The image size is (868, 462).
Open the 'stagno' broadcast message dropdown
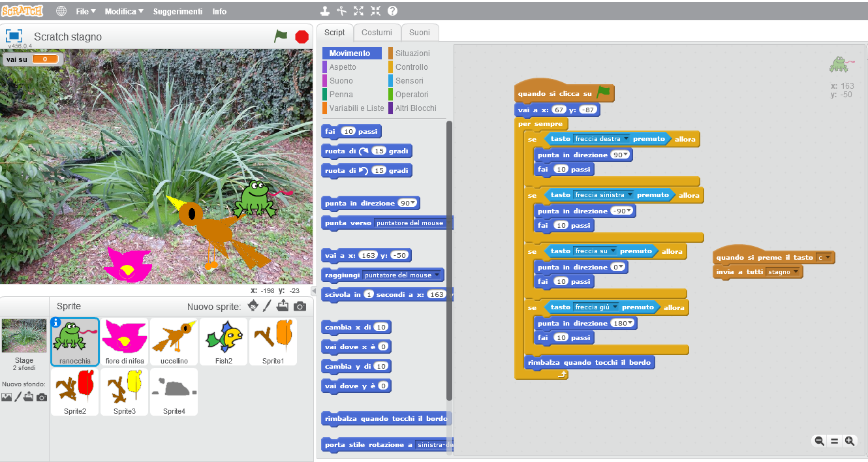click(x=795, y=272)
